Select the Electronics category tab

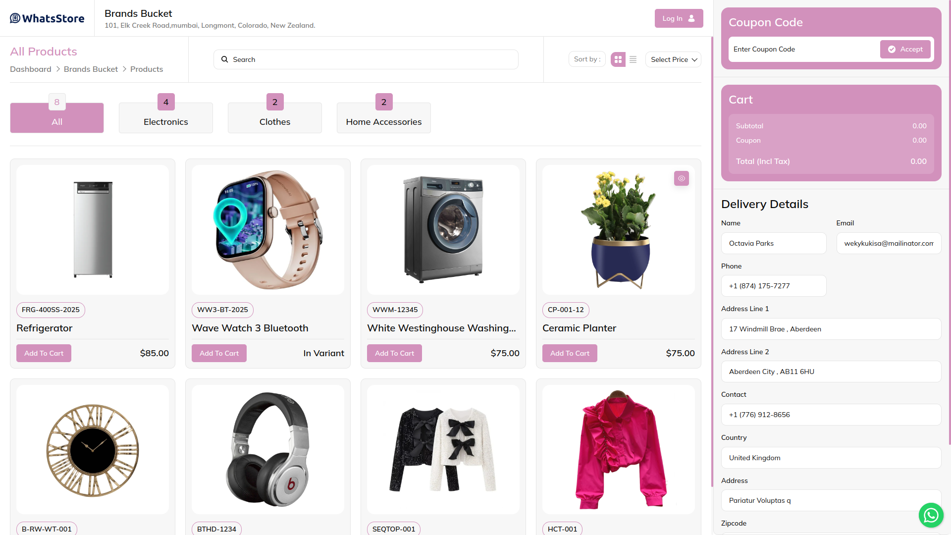pyautogui.click(x=166, y=118)
